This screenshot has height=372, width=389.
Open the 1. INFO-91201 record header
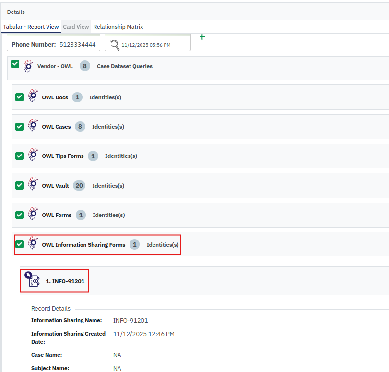[x=65, y=281]
